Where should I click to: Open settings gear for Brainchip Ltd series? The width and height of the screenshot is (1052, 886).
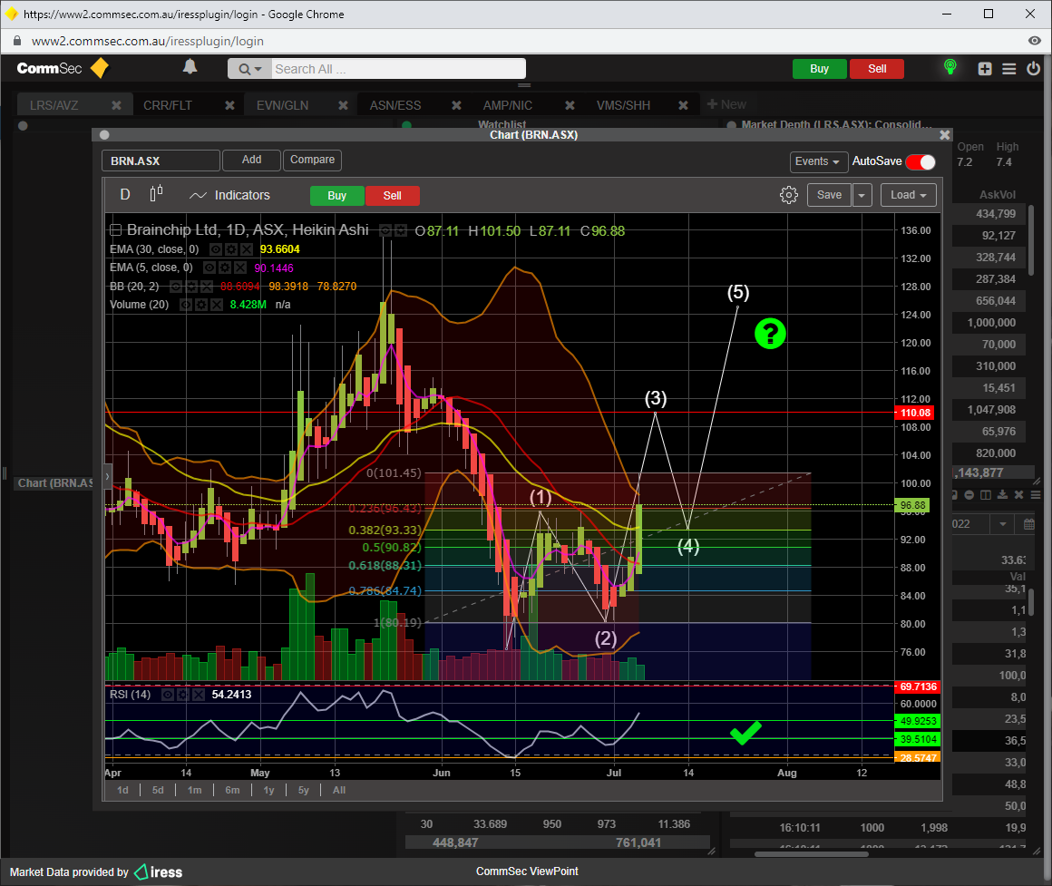401,230
